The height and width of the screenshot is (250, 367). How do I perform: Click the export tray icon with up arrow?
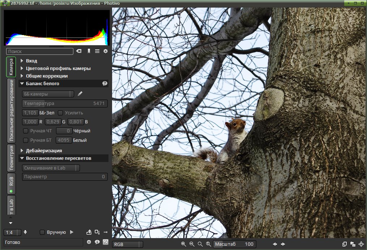(x=89, y=232)
